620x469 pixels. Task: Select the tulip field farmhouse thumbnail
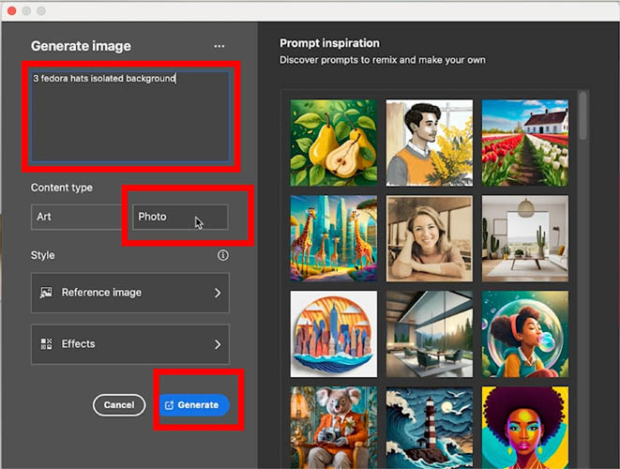525,143
